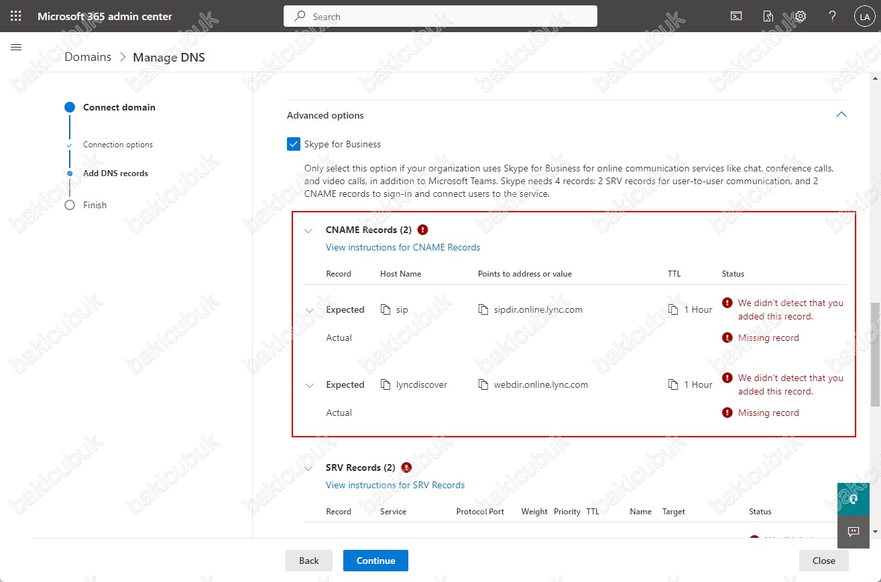Image resolution: width=881 pixels, height=582 pixels.
Task: Collapse the lyncdiscover expected record row
Action: [x=309, y=385]
